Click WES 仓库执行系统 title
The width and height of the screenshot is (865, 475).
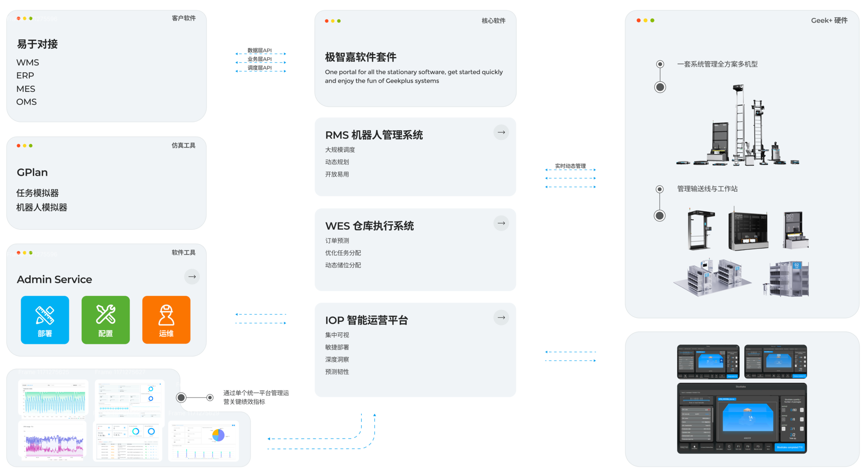(x=369, y=226)
